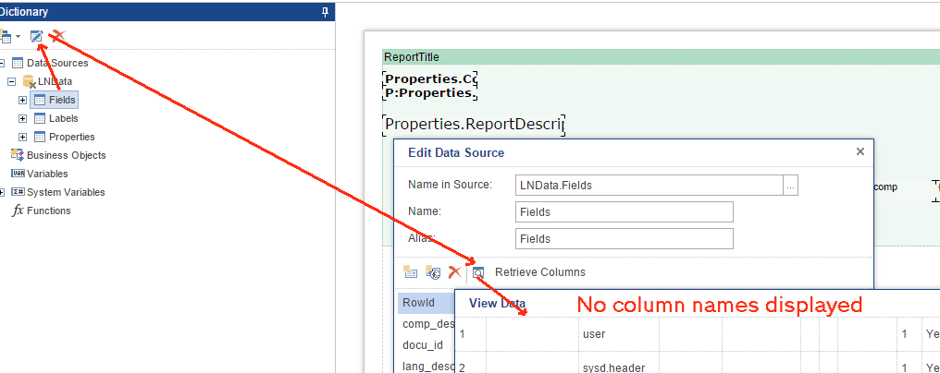Select the Labels data source
The height and width of the screenshot is (373, 940).
(x=64, y=118)
